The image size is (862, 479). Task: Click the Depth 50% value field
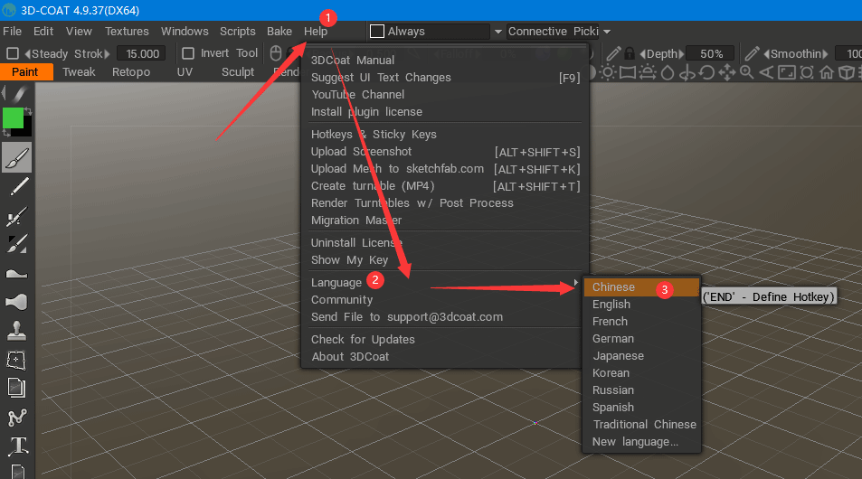click(711, 53)
